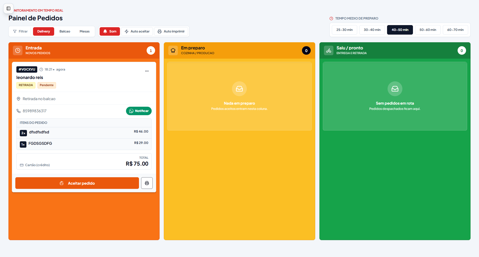
Task: Click the Aceitar pedido button
Action: 77,183
